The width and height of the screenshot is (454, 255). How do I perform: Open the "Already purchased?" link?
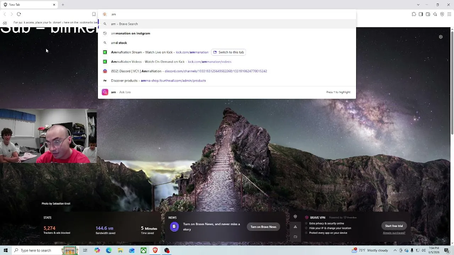pyautogui.click(x=394, y=233)
